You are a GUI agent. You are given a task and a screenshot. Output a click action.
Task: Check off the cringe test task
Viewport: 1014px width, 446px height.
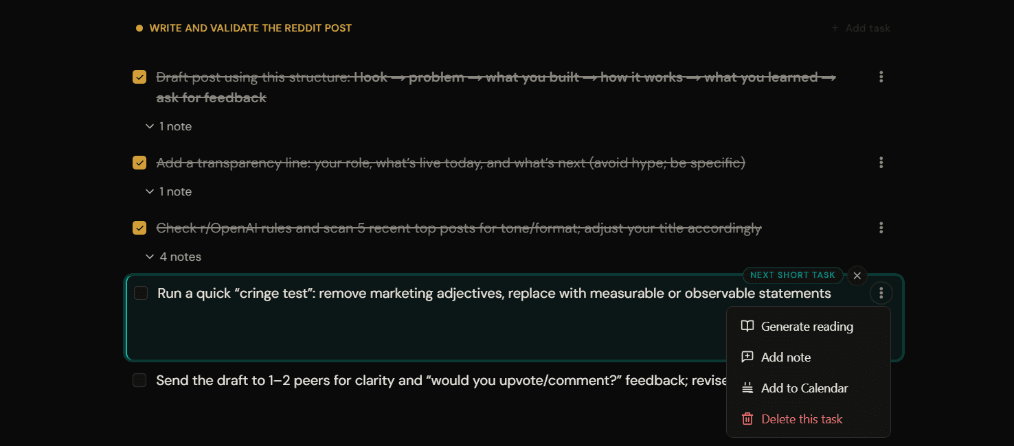pyautogui.click(x=141, y=292)
